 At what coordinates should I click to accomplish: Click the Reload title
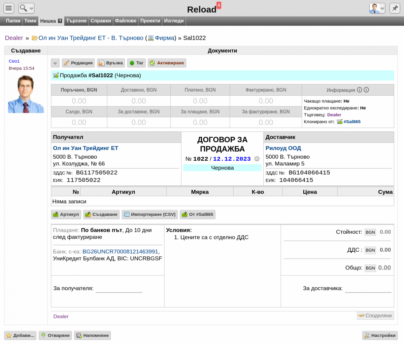click(202, 9)
